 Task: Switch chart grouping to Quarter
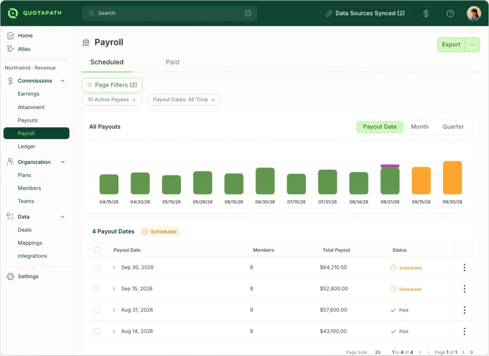pos(453,127)
